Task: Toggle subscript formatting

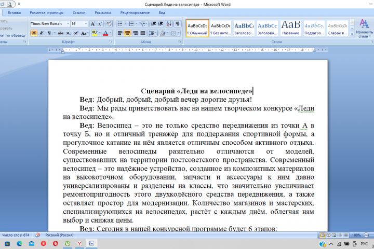Action: coord(68,33)
